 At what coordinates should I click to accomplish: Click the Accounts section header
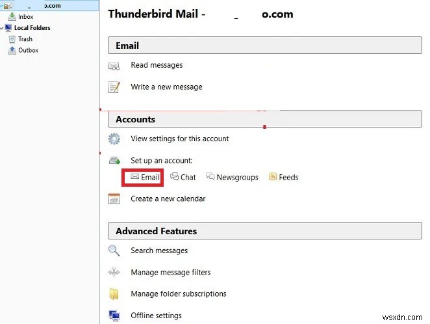click(x=265, y=119)
